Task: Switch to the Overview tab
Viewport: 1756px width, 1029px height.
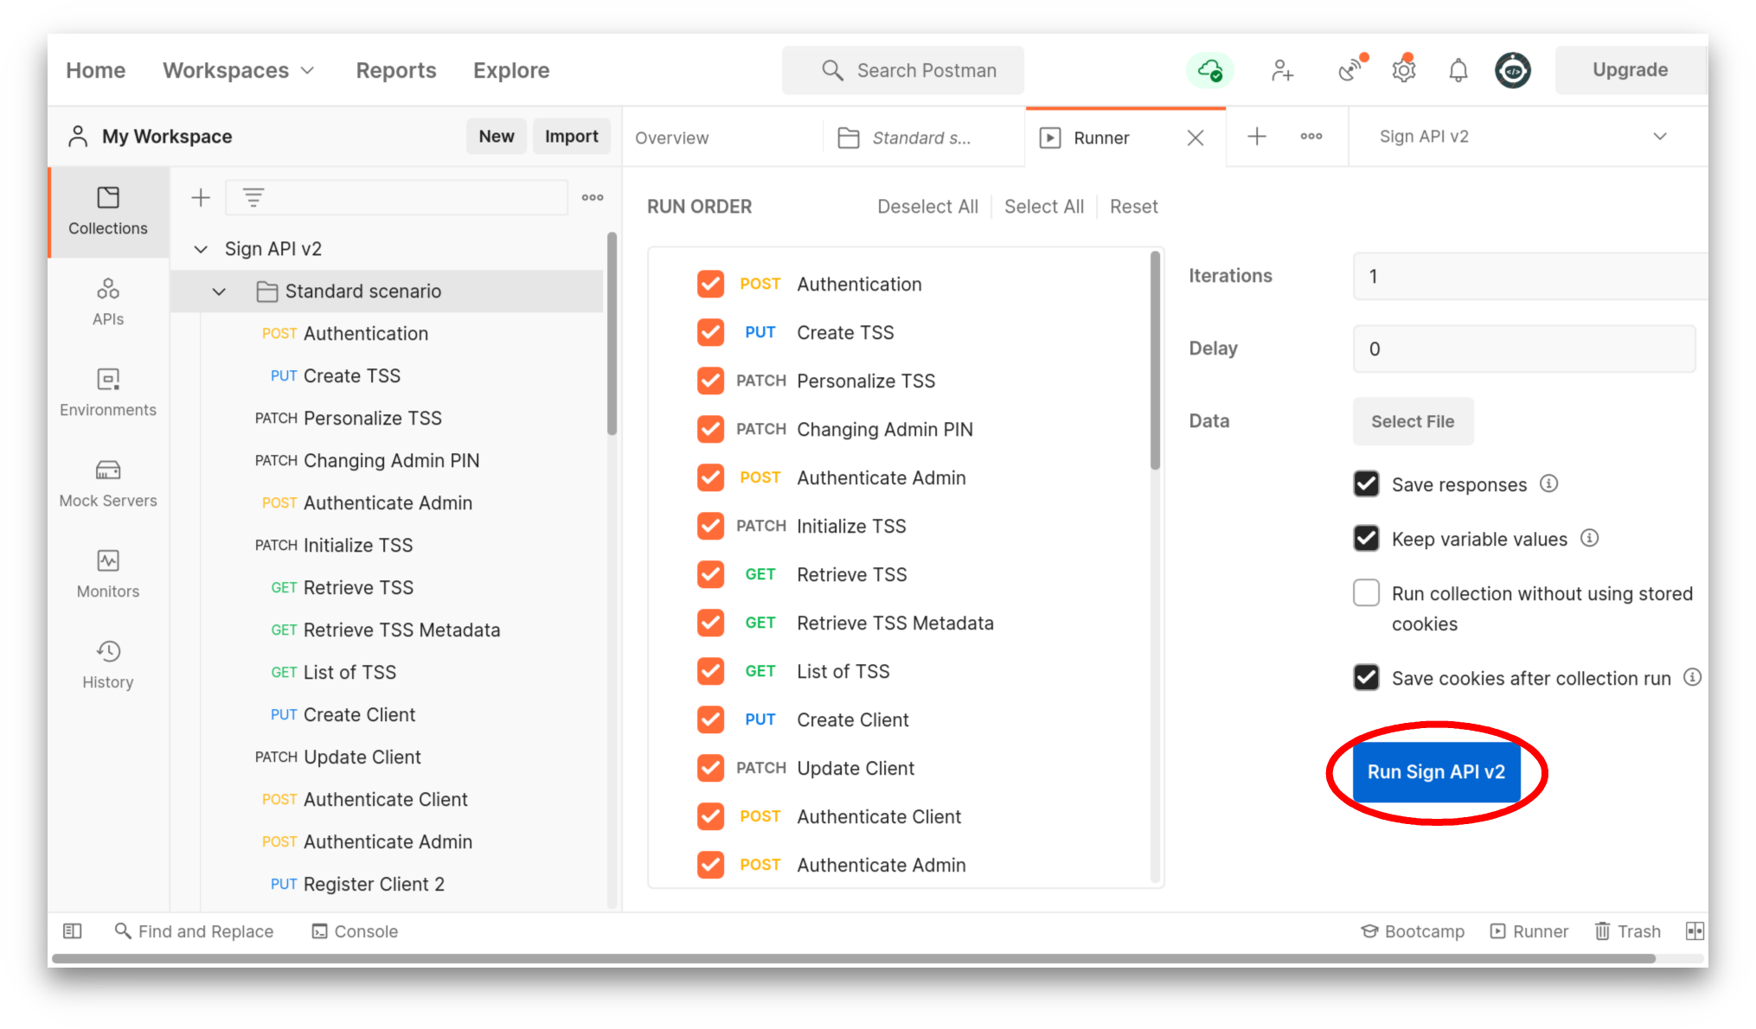Action: click(x=672, y=137)
